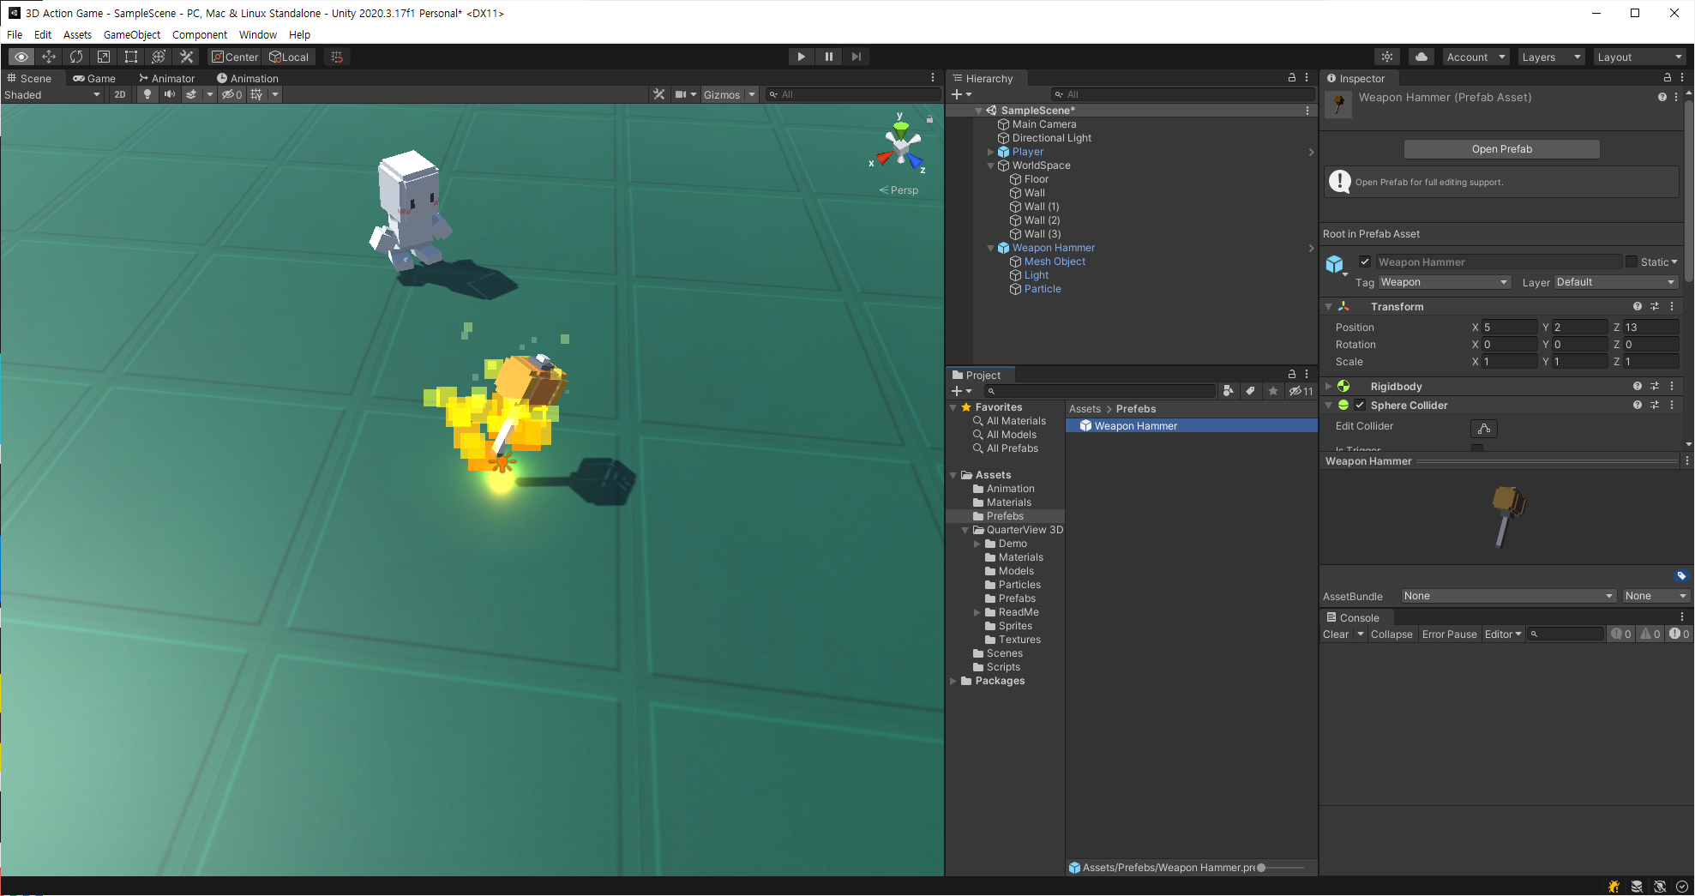Click Position X field in Transform
Image resolution: width=1695 pixels, height=896 pixels.
coord(1510,328)
